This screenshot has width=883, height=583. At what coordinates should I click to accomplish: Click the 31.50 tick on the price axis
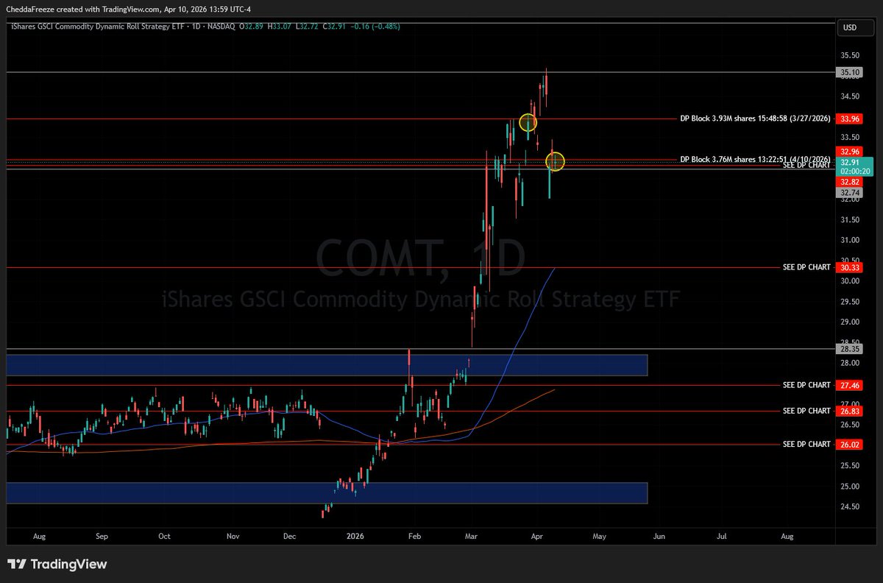point(850,219)
